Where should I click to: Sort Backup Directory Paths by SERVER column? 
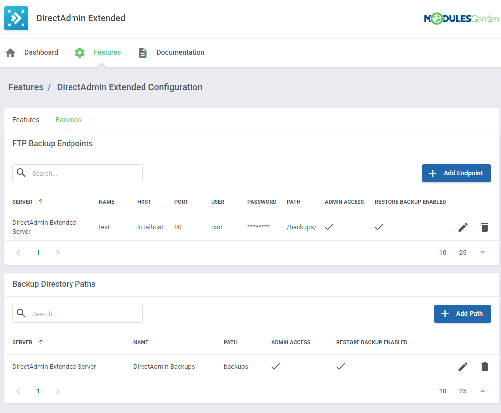coord(22,342)
